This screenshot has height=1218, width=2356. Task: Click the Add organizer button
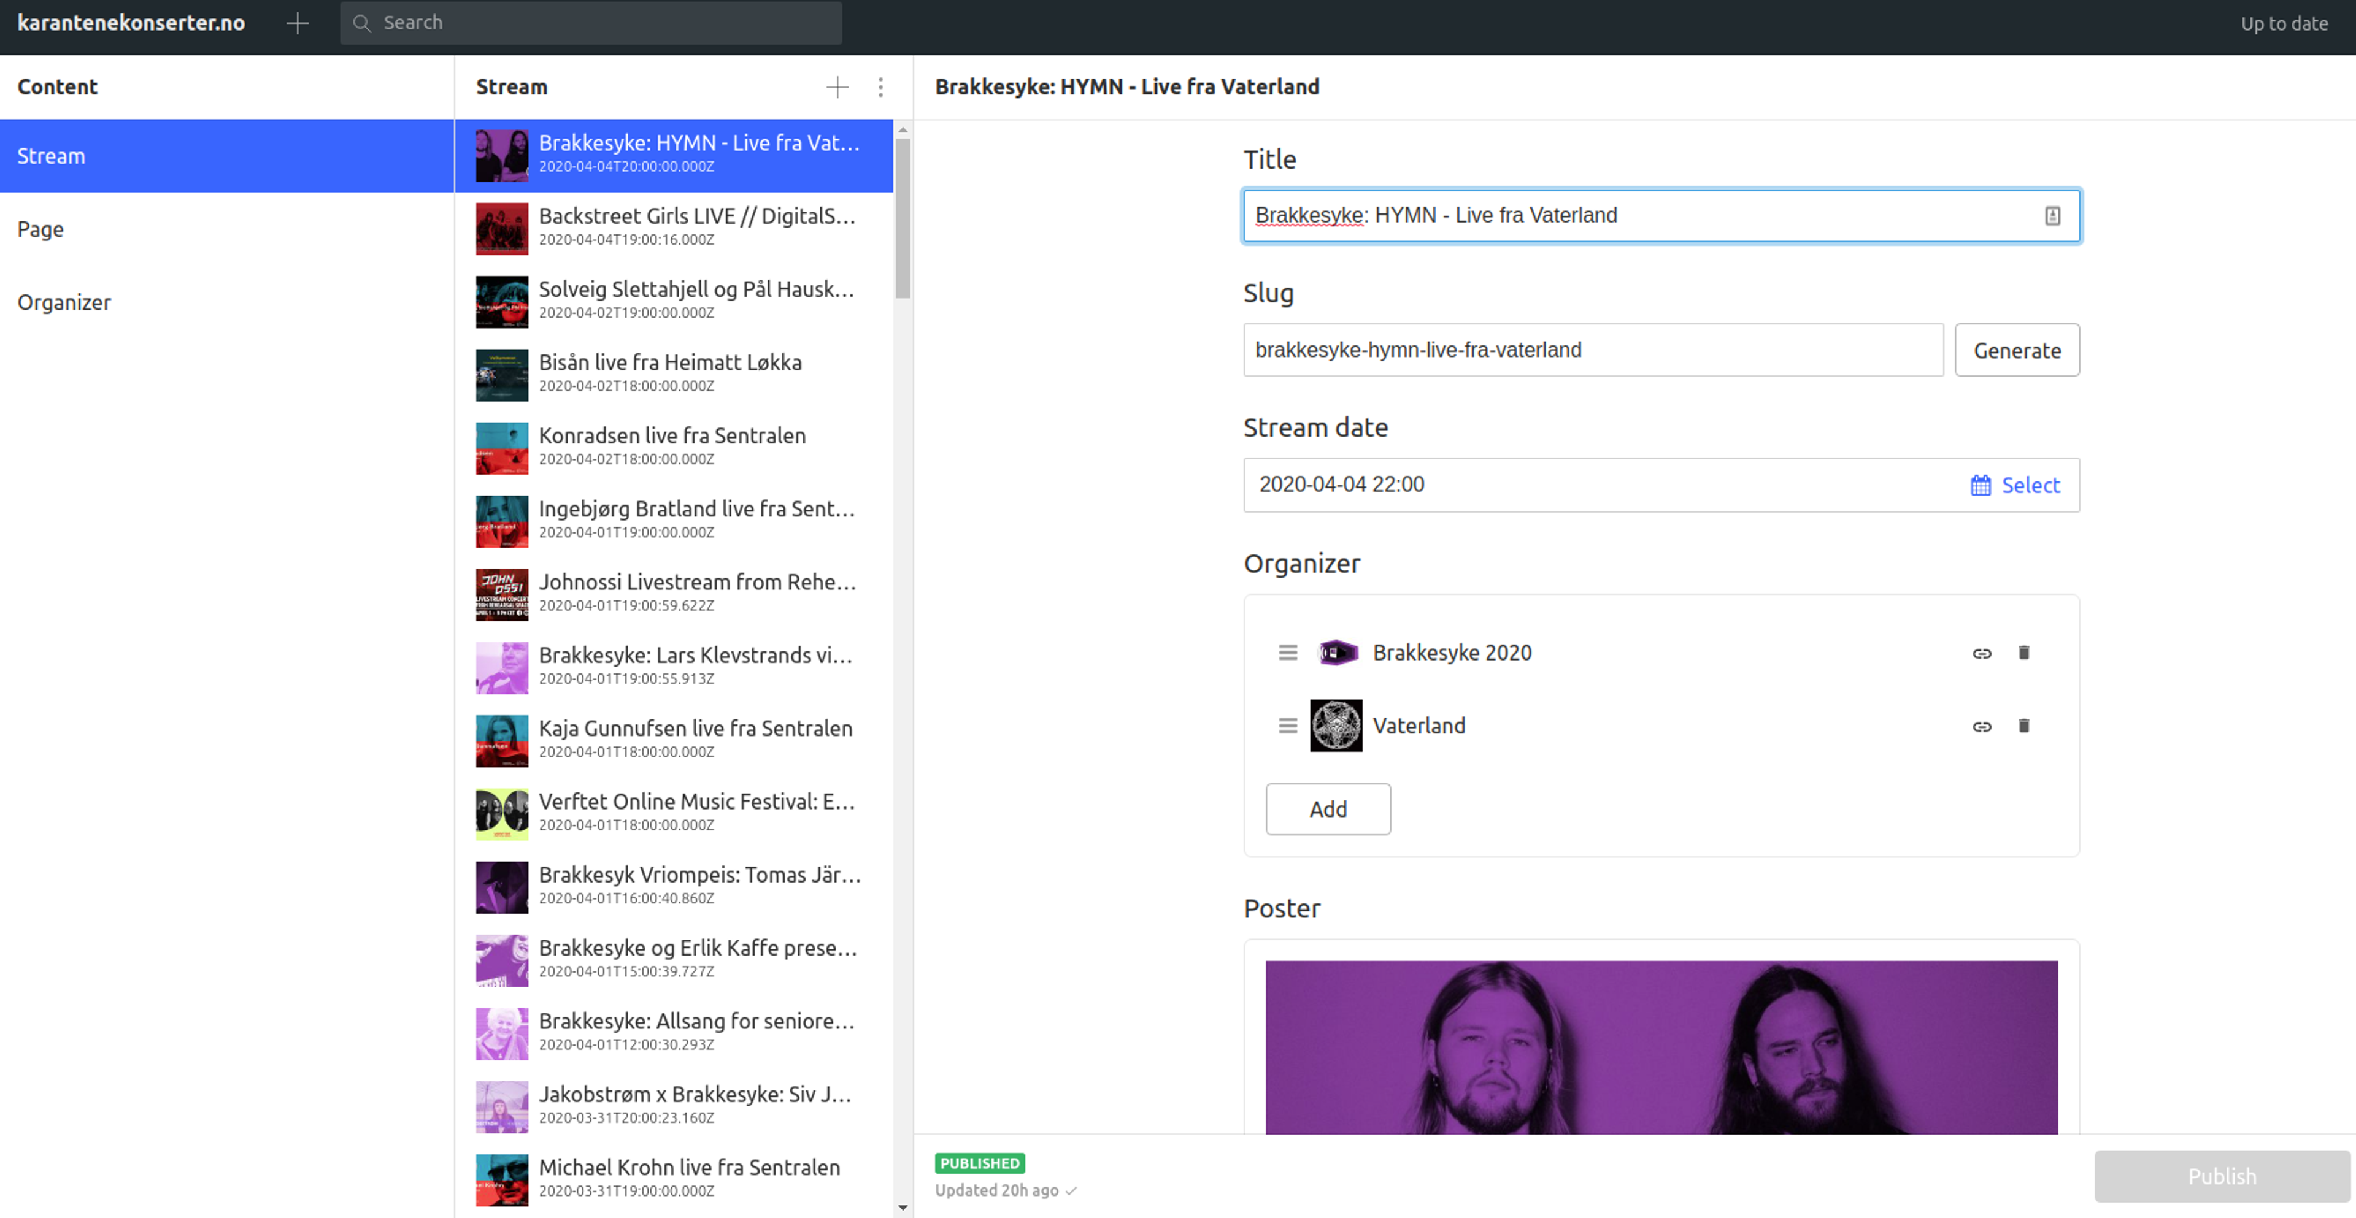coord(1327,810)
